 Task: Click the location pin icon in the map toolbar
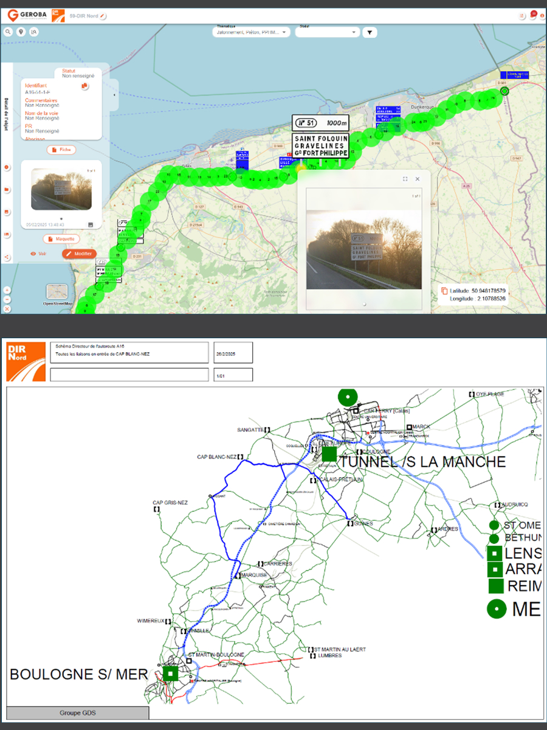pos(21,32)
